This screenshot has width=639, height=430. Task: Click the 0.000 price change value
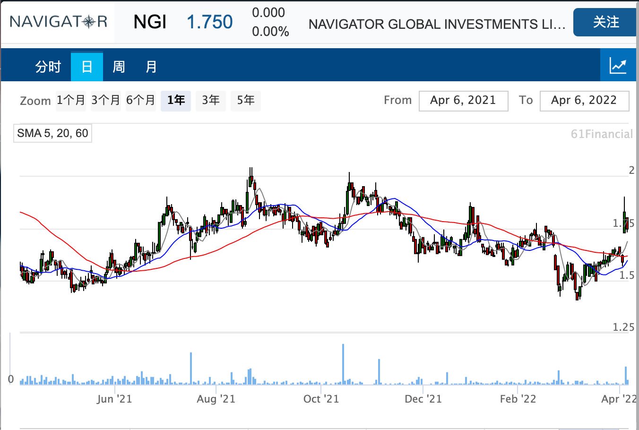[268, 13]
